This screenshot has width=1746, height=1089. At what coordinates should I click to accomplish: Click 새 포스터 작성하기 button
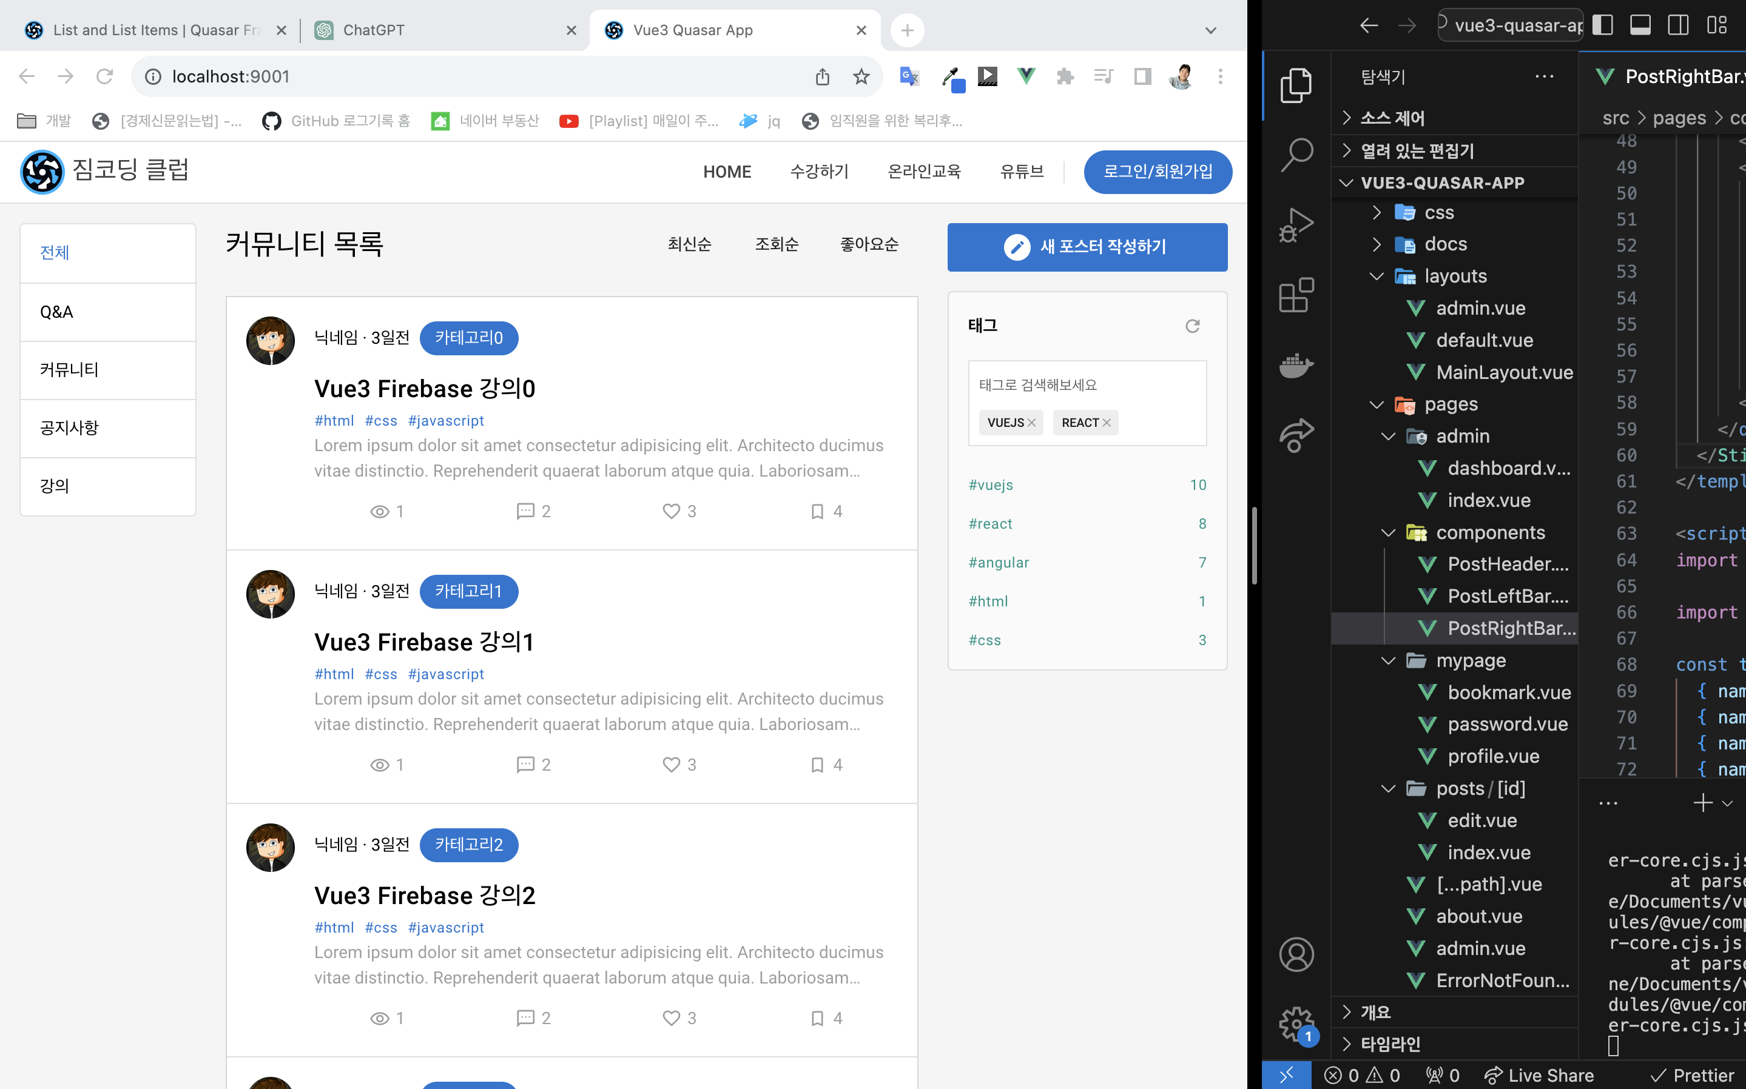point(1087,247)
